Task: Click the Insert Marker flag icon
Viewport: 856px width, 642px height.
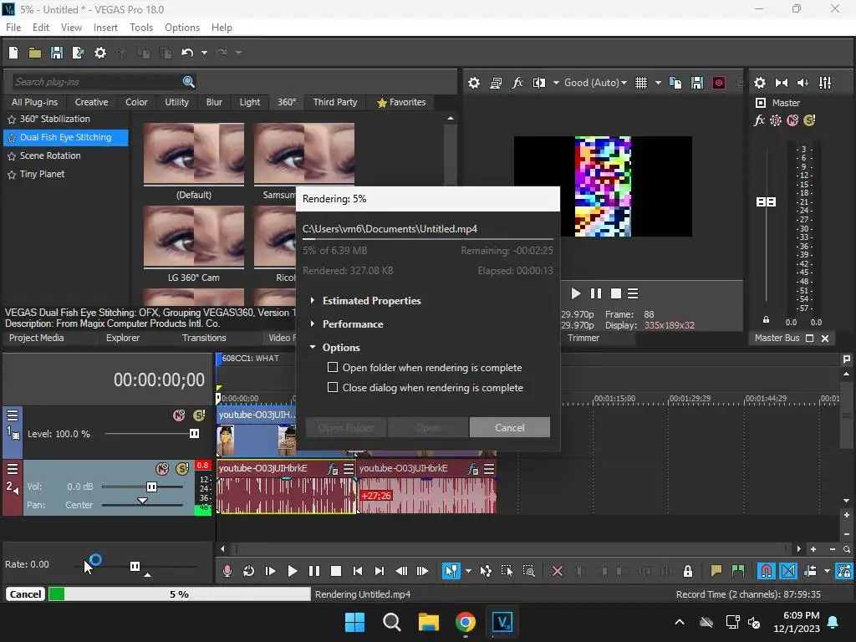Action: [x=716, y=571]
